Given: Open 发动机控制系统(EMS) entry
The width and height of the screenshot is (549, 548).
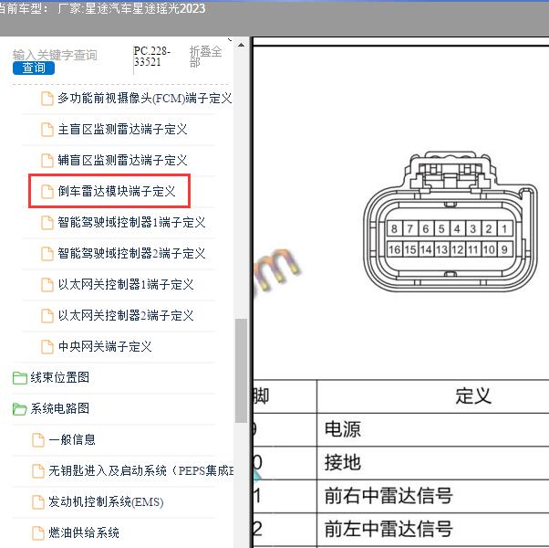Looking at the screenshot, I should (x=106, y=501).
